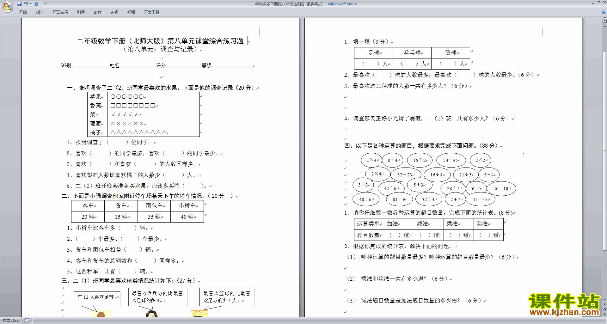This screenshot has width=607, height=324.
Task: Switch to the 视图 tab
Action: coord(131,12)
